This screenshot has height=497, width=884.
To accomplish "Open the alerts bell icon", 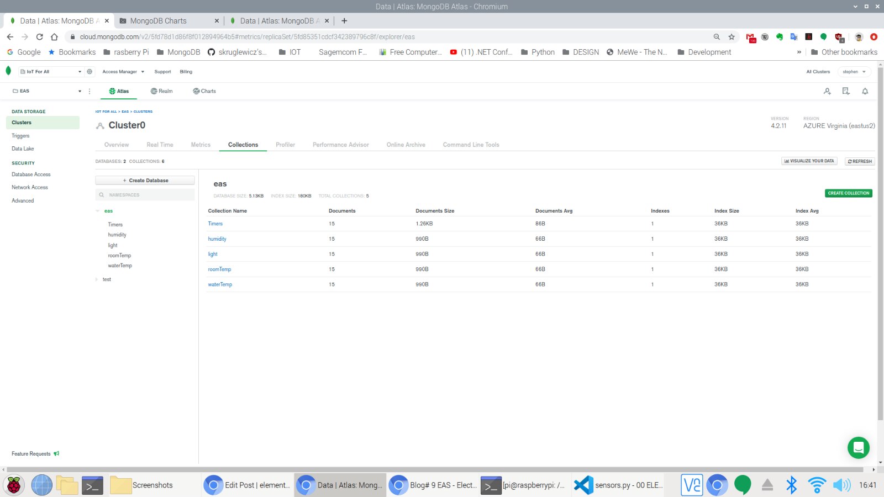I will 865,91.
